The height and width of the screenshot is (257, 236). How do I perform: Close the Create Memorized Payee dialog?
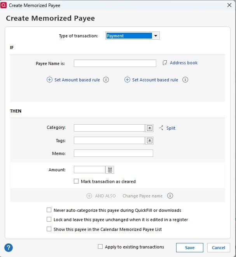click(229, 5)
